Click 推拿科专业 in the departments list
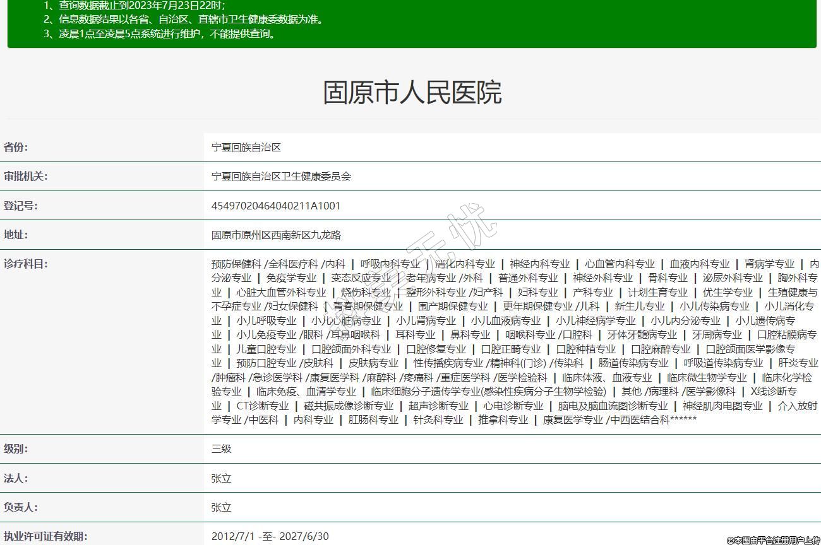 pyautogui.click(x=503, y=419)
